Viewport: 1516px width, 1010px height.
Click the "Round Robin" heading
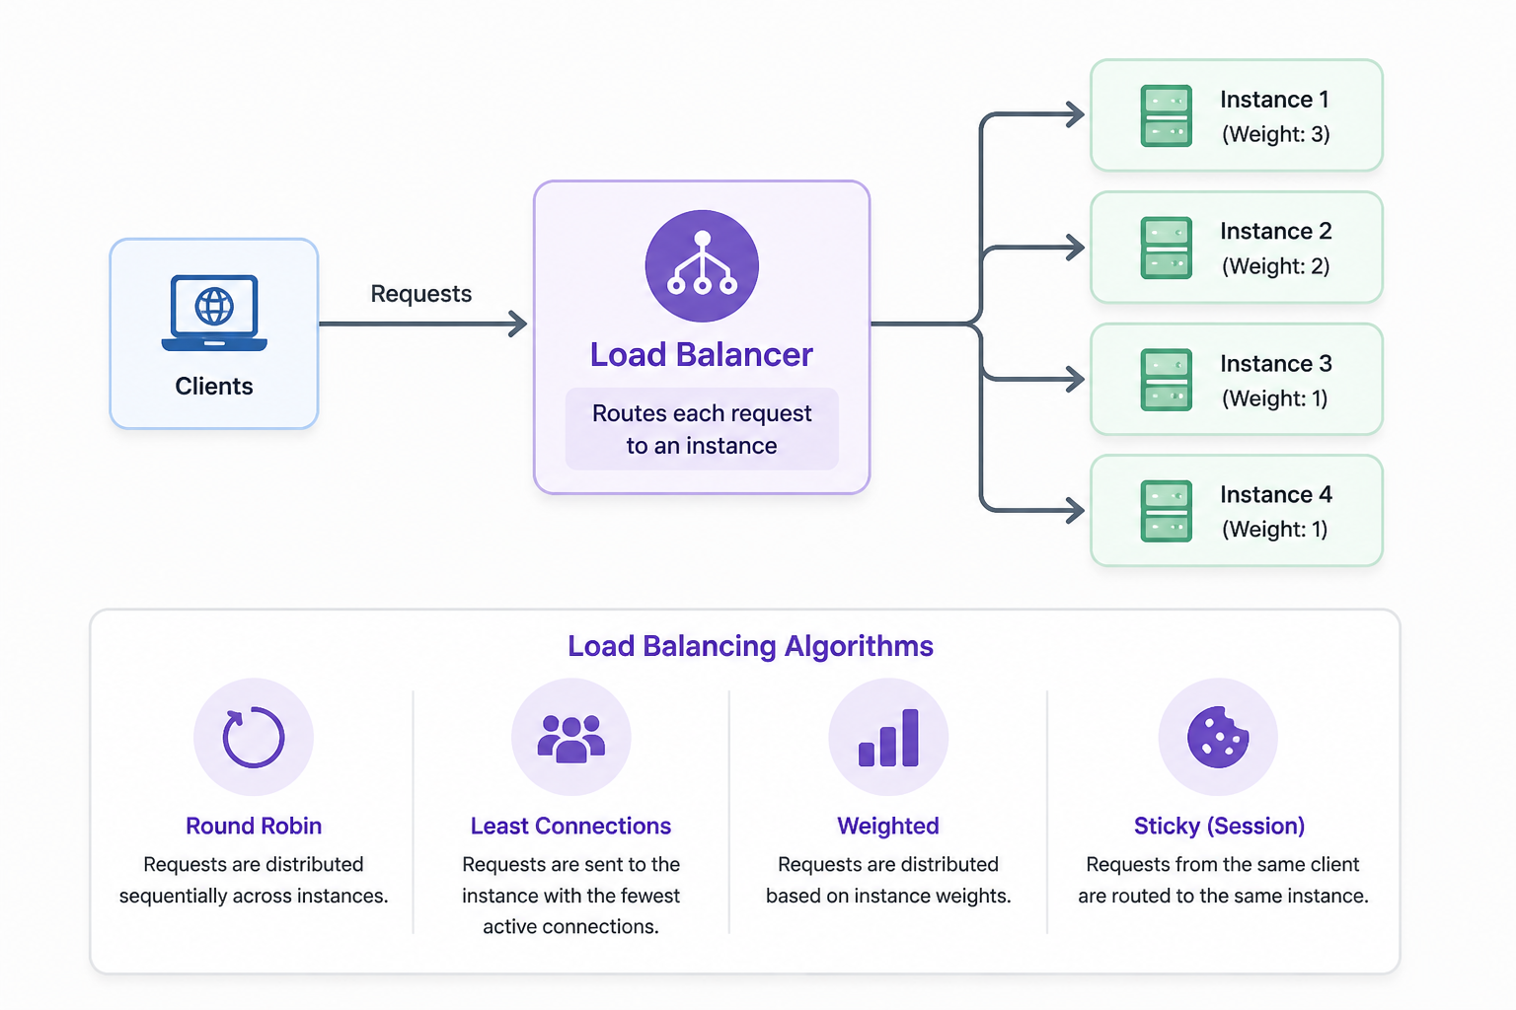[x=254, y=826]
